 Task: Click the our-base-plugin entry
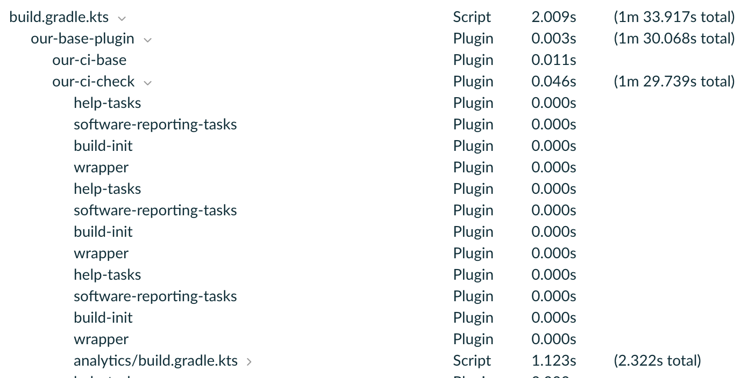click(82, 39)
